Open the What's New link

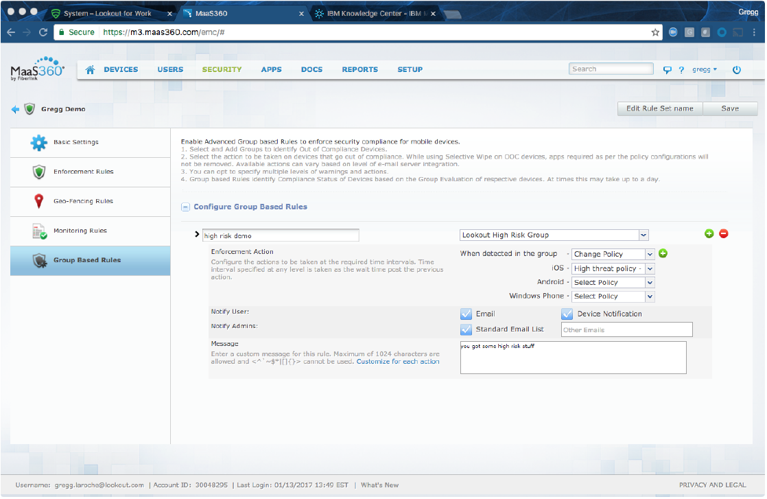tap(379, 485)
